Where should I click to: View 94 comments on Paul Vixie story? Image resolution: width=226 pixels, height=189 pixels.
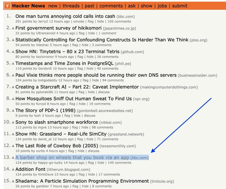point(113,80)
